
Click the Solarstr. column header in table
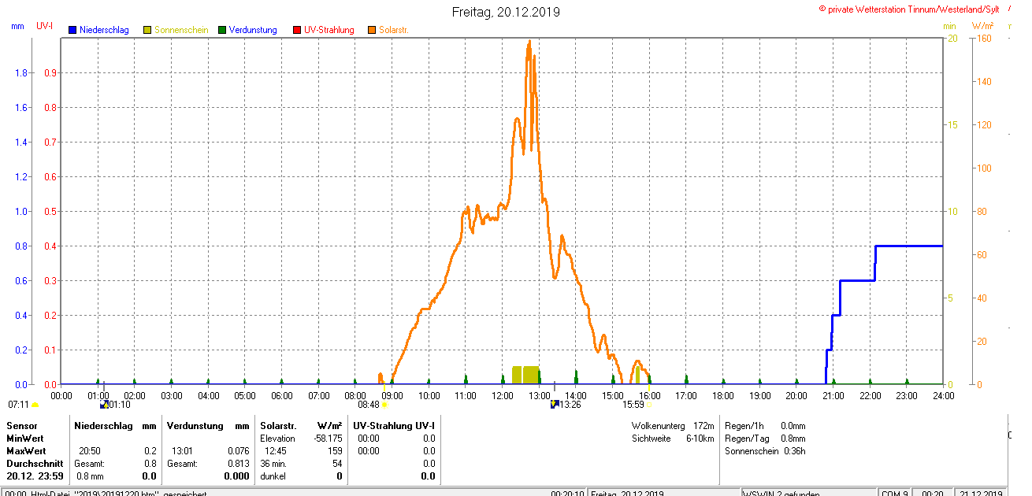[x=277, y=426]
